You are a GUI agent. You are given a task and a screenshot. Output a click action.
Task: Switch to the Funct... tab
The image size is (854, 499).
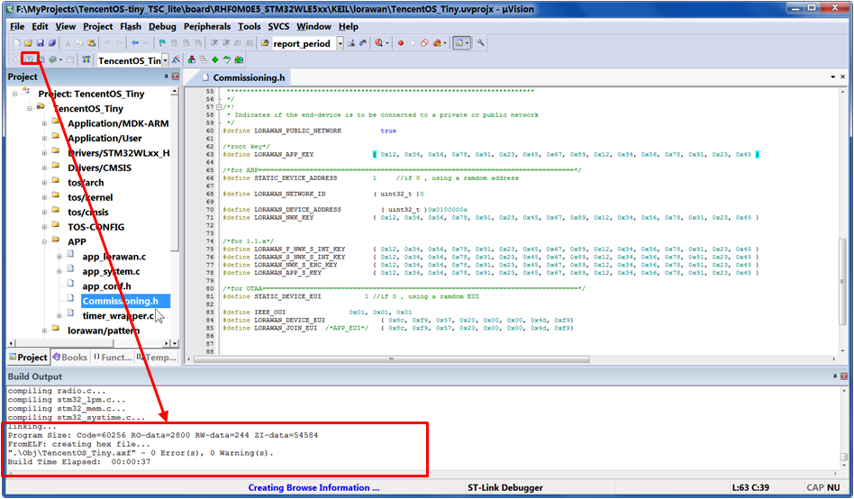(x=113, y=357)
